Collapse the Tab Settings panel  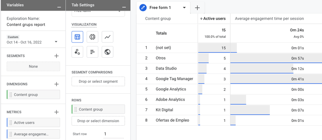click(x=124, y=7)
